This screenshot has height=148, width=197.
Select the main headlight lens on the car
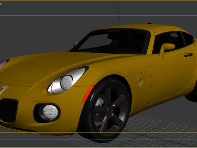[x=66, y=83]
